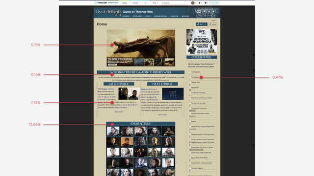Open the arrow dropdown beside Edit button
The height and width of the screenshot is (176, 314).
[206, 24]
